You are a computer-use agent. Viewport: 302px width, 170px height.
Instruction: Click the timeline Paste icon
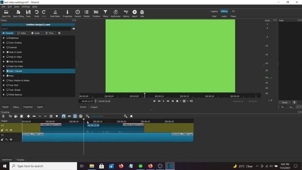pos(22,116)
